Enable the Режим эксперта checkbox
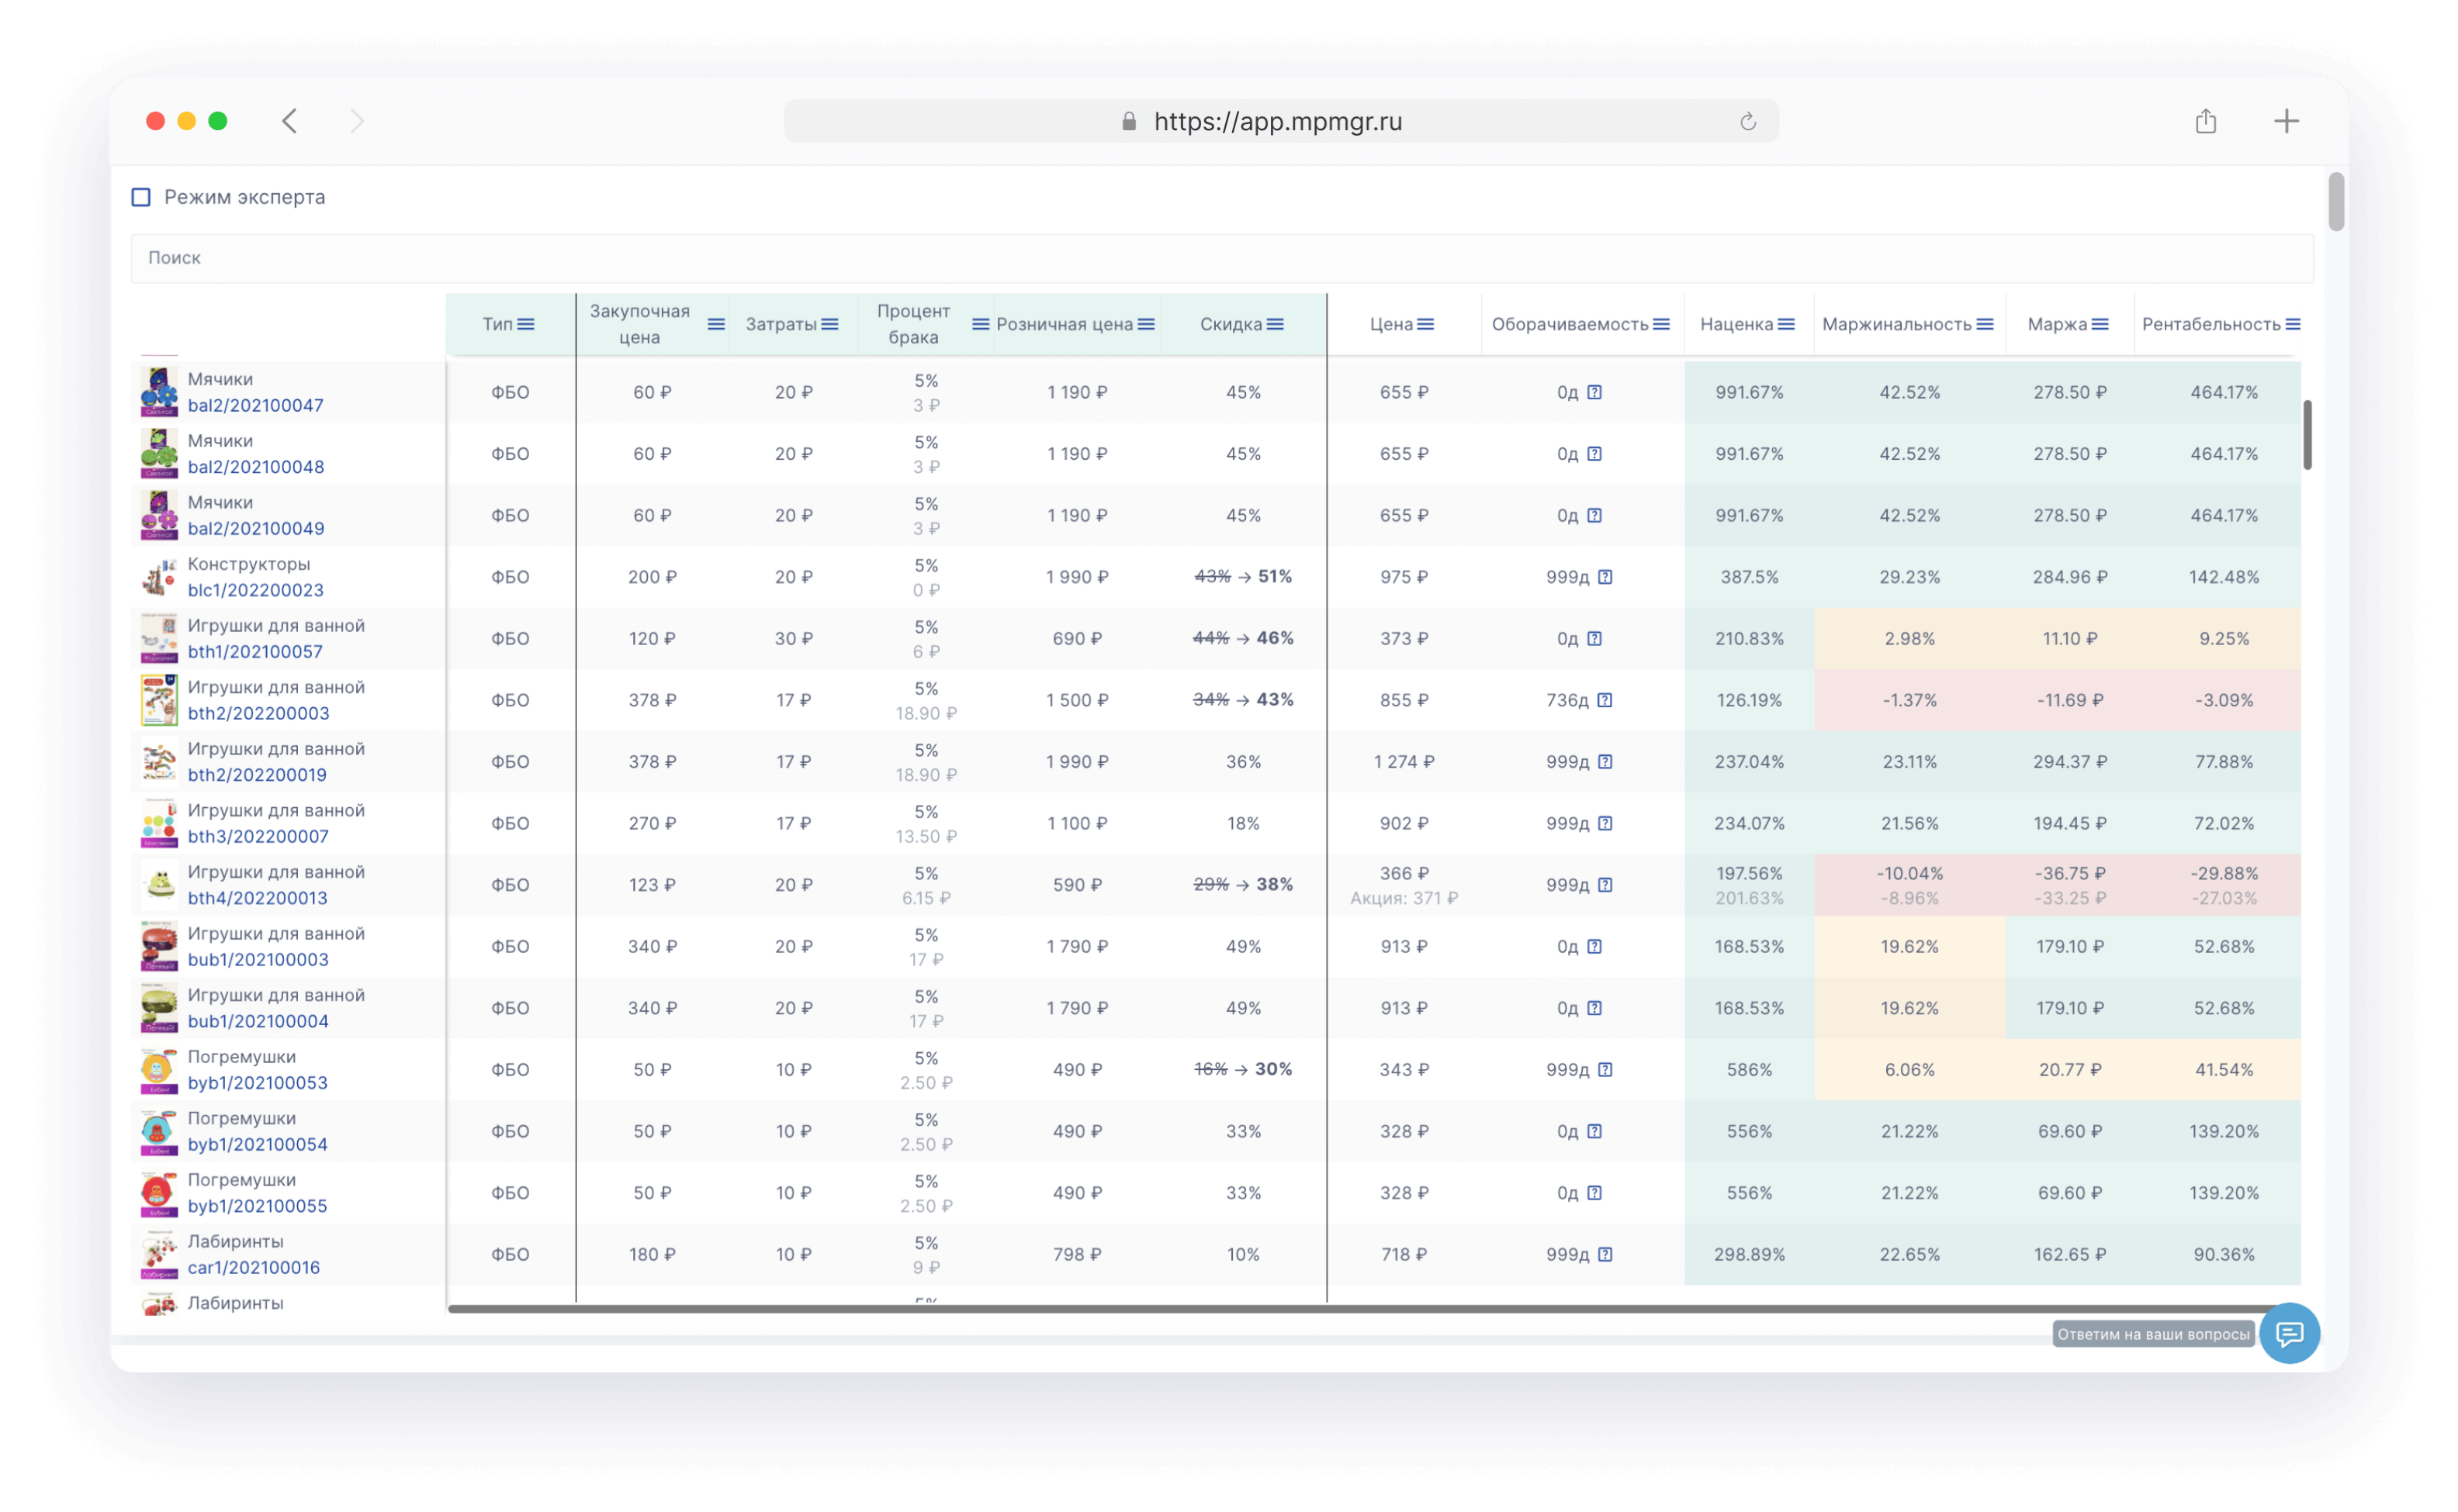The image size is (2458, 1512). point(141,197)
